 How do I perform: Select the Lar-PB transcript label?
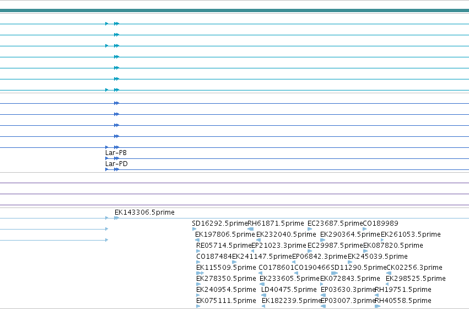pos(116,153)
